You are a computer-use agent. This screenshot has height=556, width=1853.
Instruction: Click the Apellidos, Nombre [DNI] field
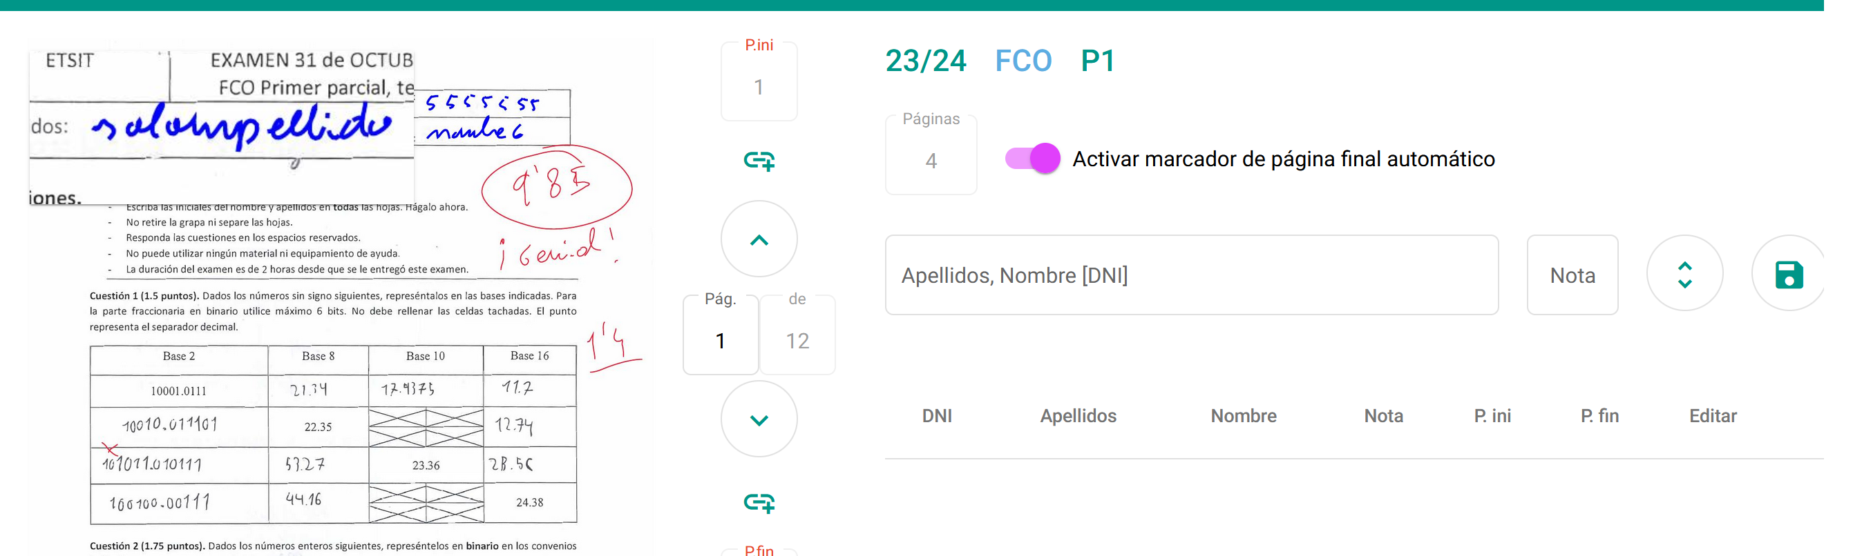1191,275
